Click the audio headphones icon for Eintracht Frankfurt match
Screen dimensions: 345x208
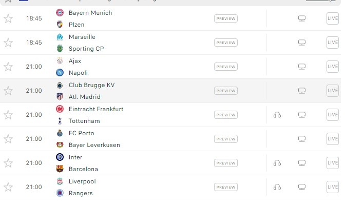[277, 115]
